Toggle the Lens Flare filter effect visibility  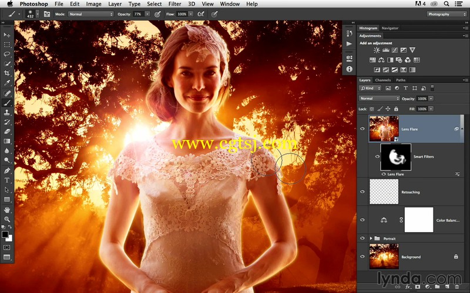point(383,174)
